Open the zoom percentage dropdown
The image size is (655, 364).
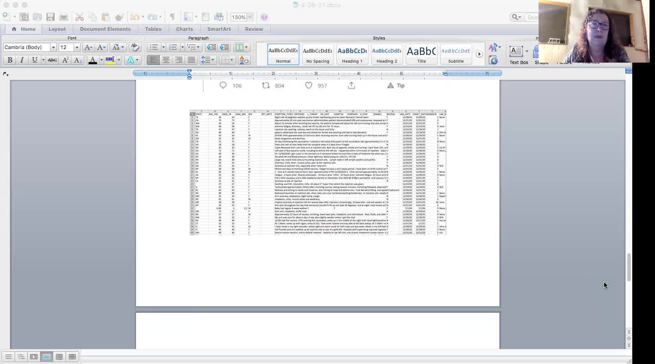click(250, 17)
